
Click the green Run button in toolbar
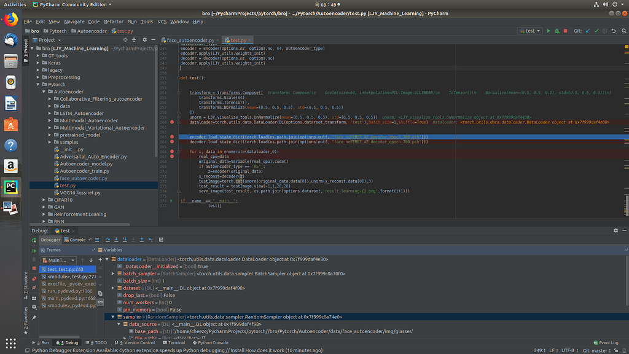pyautogui.click(x=549, y=31)
